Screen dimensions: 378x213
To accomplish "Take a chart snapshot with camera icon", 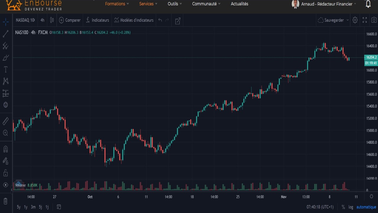I will click(374, 20).
